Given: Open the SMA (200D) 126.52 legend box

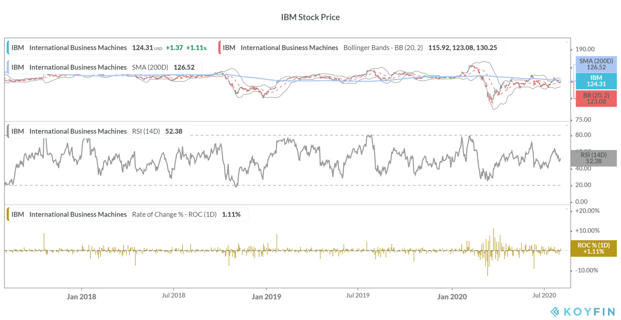Looking at the screenshot, I should point(104,67).
